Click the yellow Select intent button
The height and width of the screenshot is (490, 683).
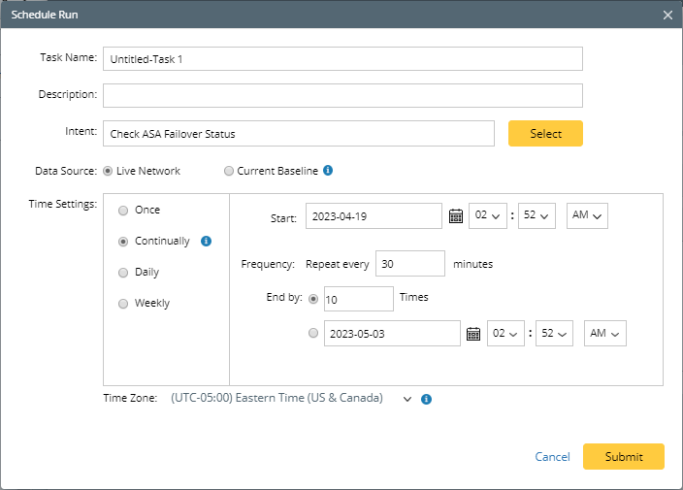click(x=545, y=134)
